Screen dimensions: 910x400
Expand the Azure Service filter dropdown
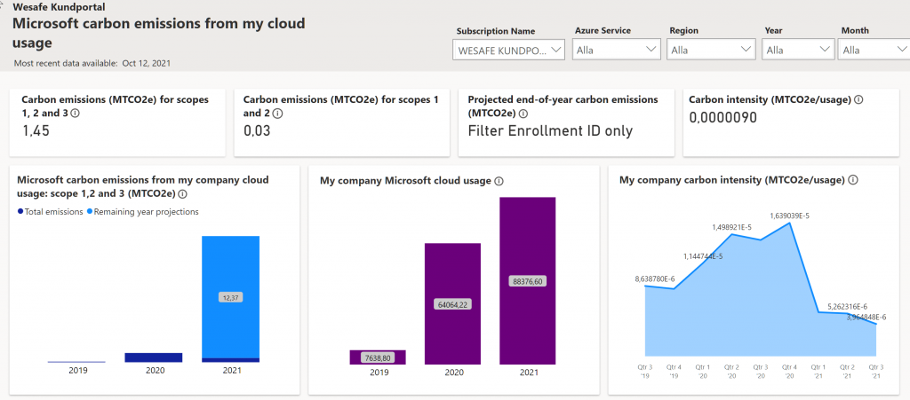pyautogui.click(x=615, y=51)
